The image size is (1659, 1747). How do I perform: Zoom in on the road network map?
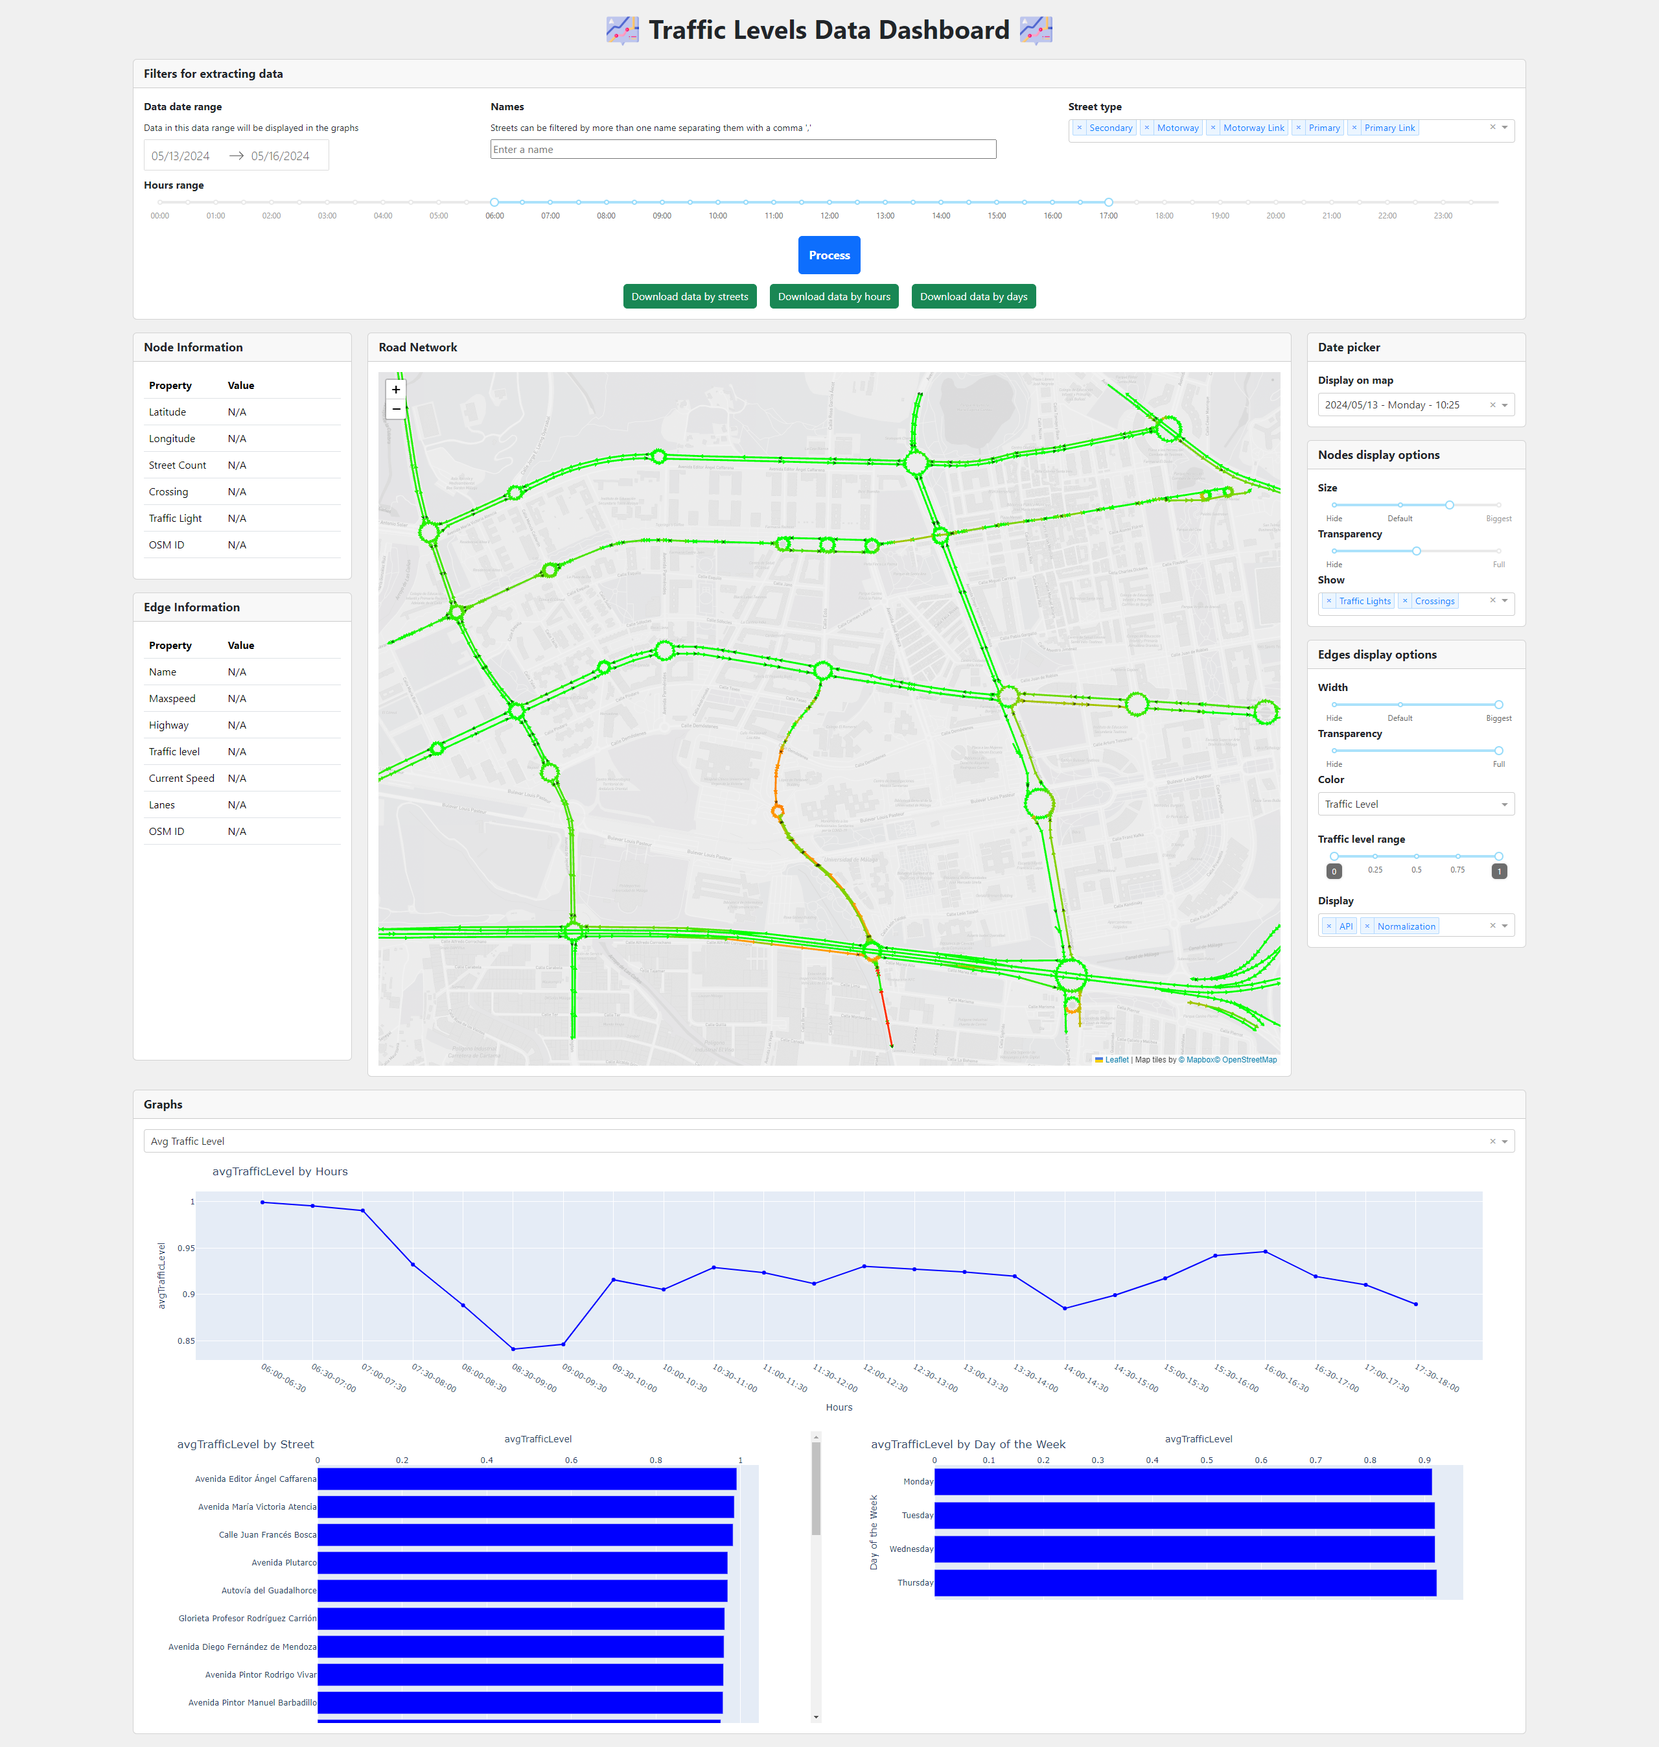396,389
